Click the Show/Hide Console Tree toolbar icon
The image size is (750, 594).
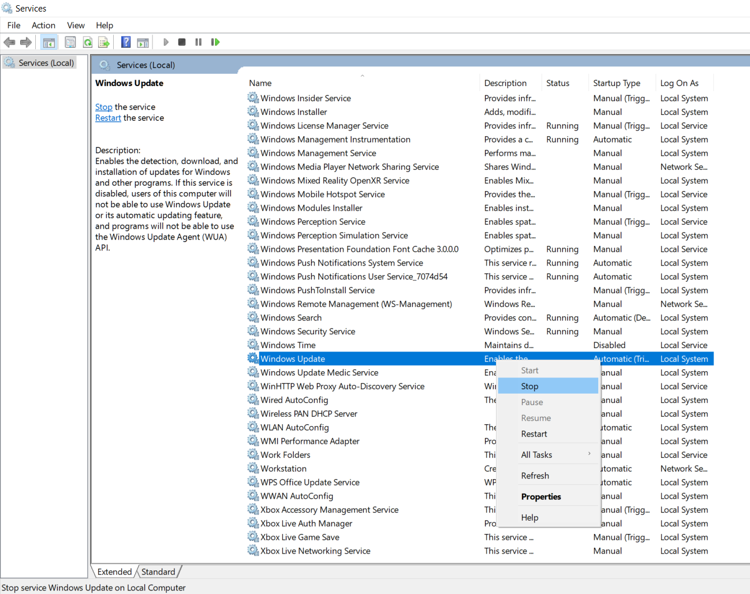point(49,42)
